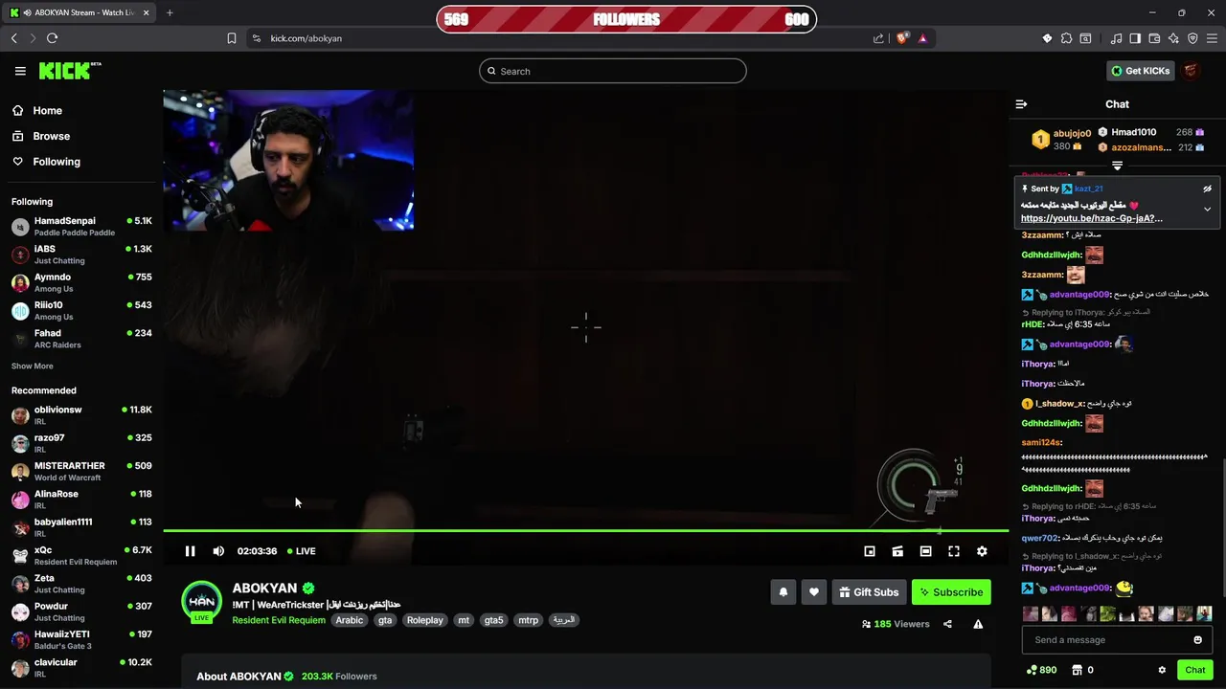The width and height of the screenshot is (1226, 689).
Task: Click the green stream seek bar
Action: tap(585, 530)
